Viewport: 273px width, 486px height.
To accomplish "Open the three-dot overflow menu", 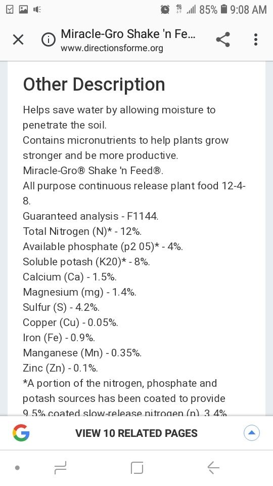I will pyautogui.click(x=256, y=39).
